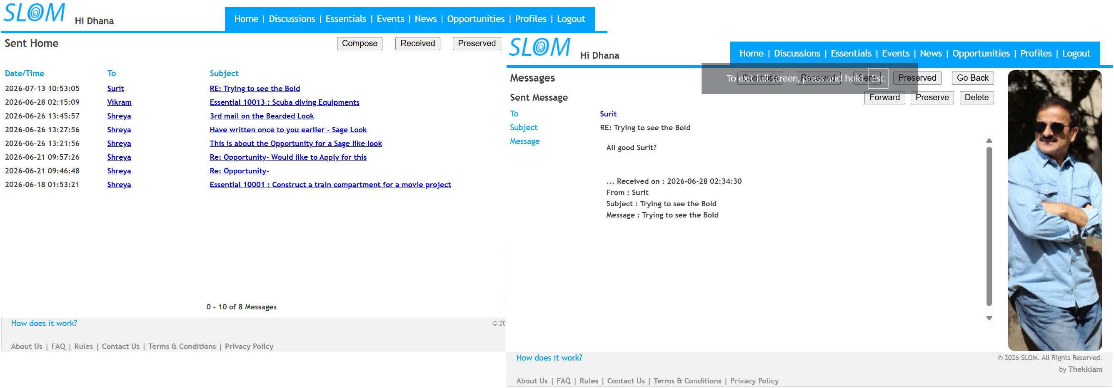Open About Us in Sent Home footer
Image resolution: width=1114 pixels, height=388 pixels.
click(27, 346)
